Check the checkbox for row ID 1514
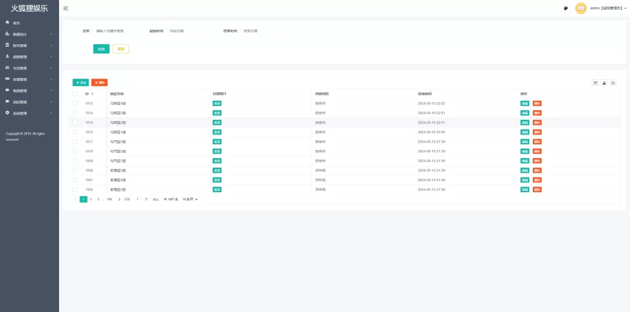The height and width of the screenshot is (312, 630). [x=75, y=113]
